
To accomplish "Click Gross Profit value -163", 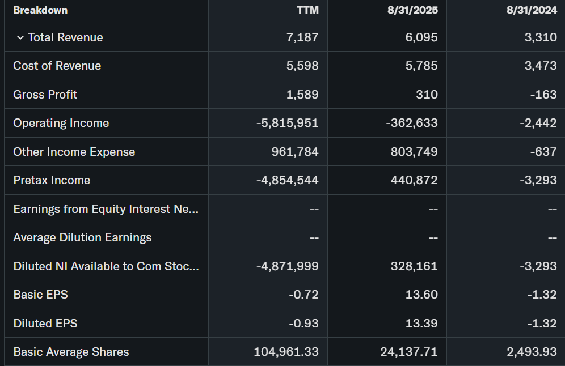I will coord(543,95).
